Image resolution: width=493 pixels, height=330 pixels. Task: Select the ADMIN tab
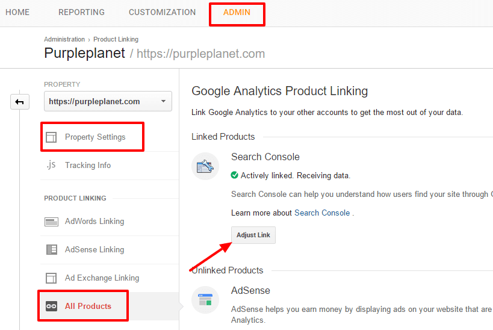pyautogui.click(x=237, y=12)
